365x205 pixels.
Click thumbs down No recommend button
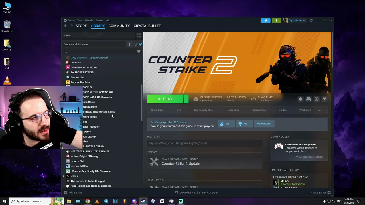click(244, 124)
